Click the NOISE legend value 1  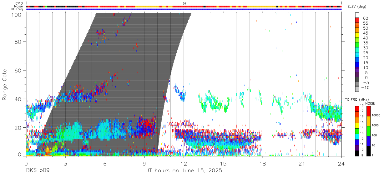pos(373,155)
